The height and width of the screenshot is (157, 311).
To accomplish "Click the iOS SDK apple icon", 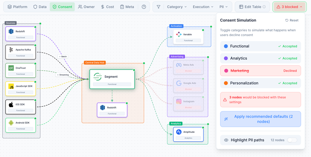I will click(11, 104).
